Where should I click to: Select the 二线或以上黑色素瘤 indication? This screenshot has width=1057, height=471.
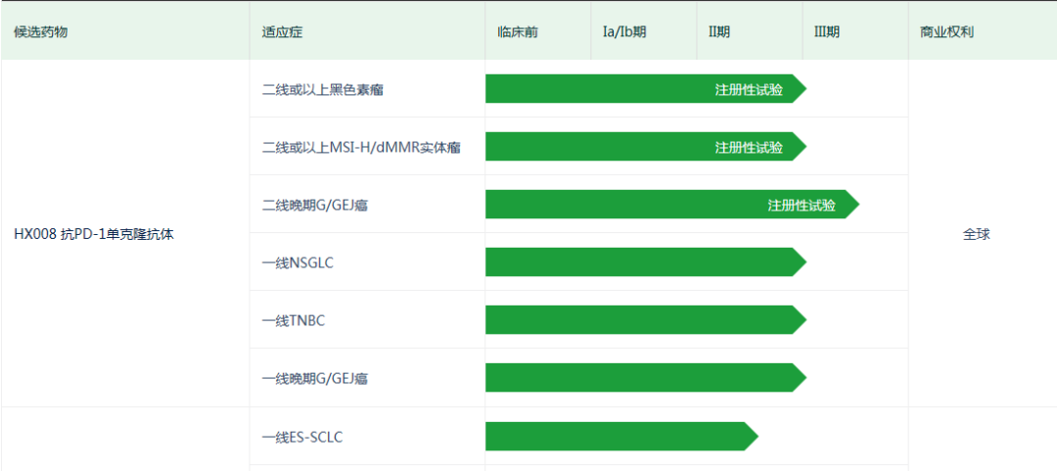(323, 89)
